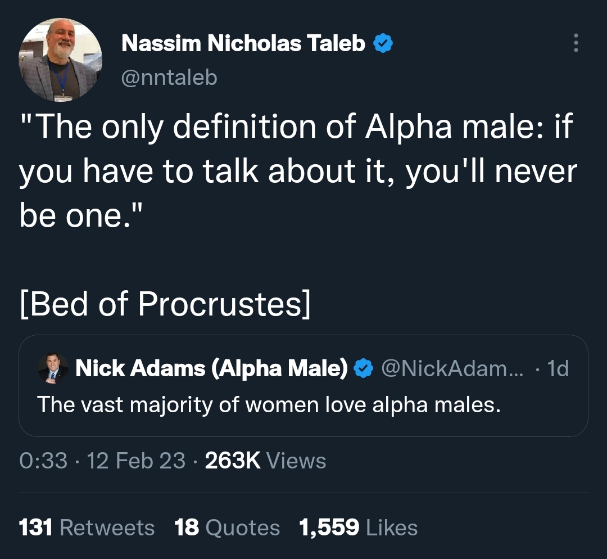
Task: Click the @NickAdam... handle in quoted tweet
Action: point(452,368)
